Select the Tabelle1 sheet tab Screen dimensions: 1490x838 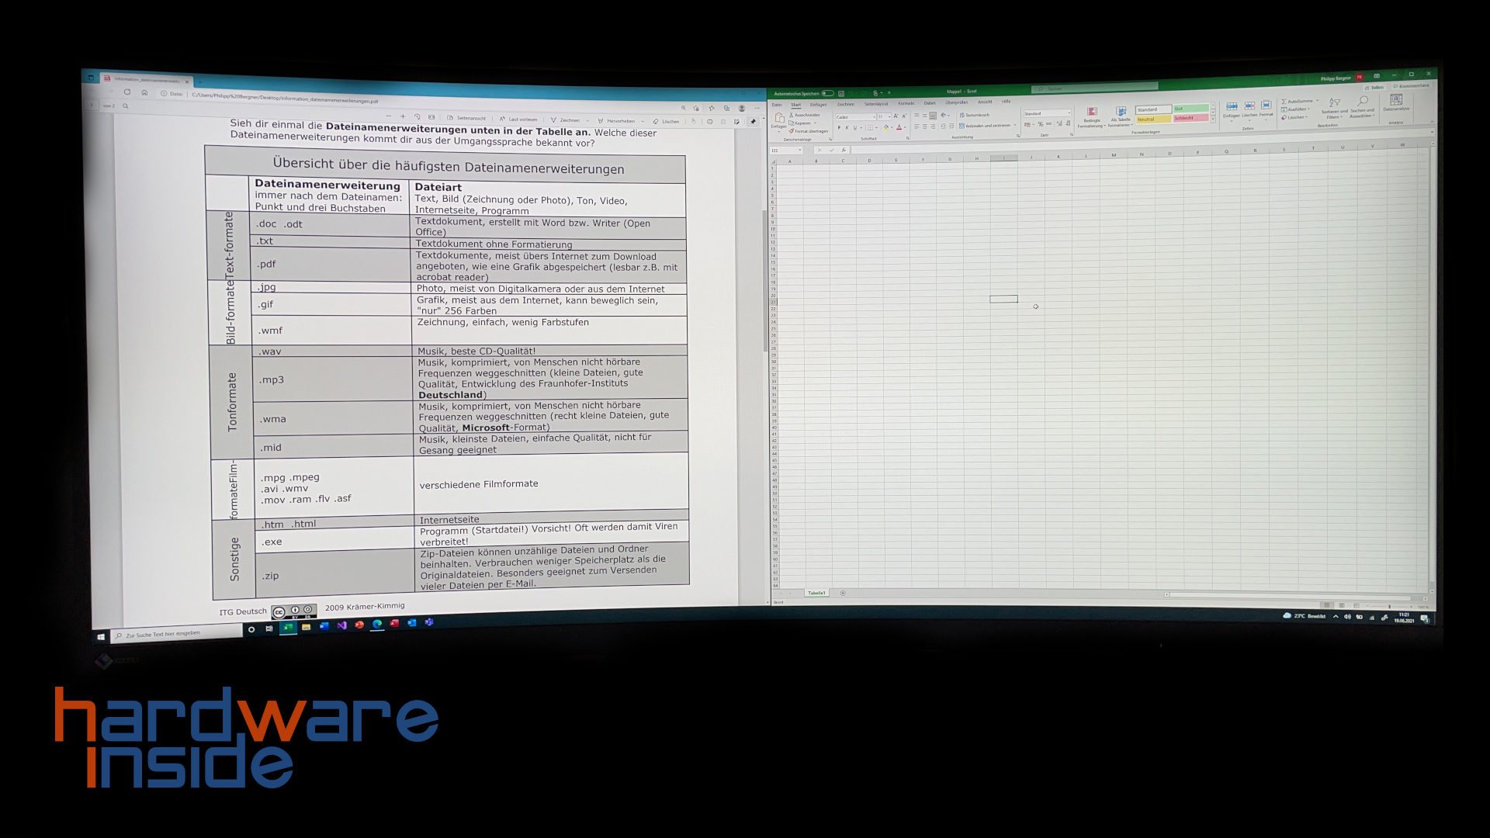(816, 593)
